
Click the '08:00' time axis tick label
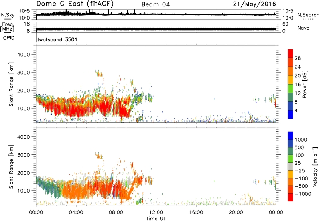(116, 213)
